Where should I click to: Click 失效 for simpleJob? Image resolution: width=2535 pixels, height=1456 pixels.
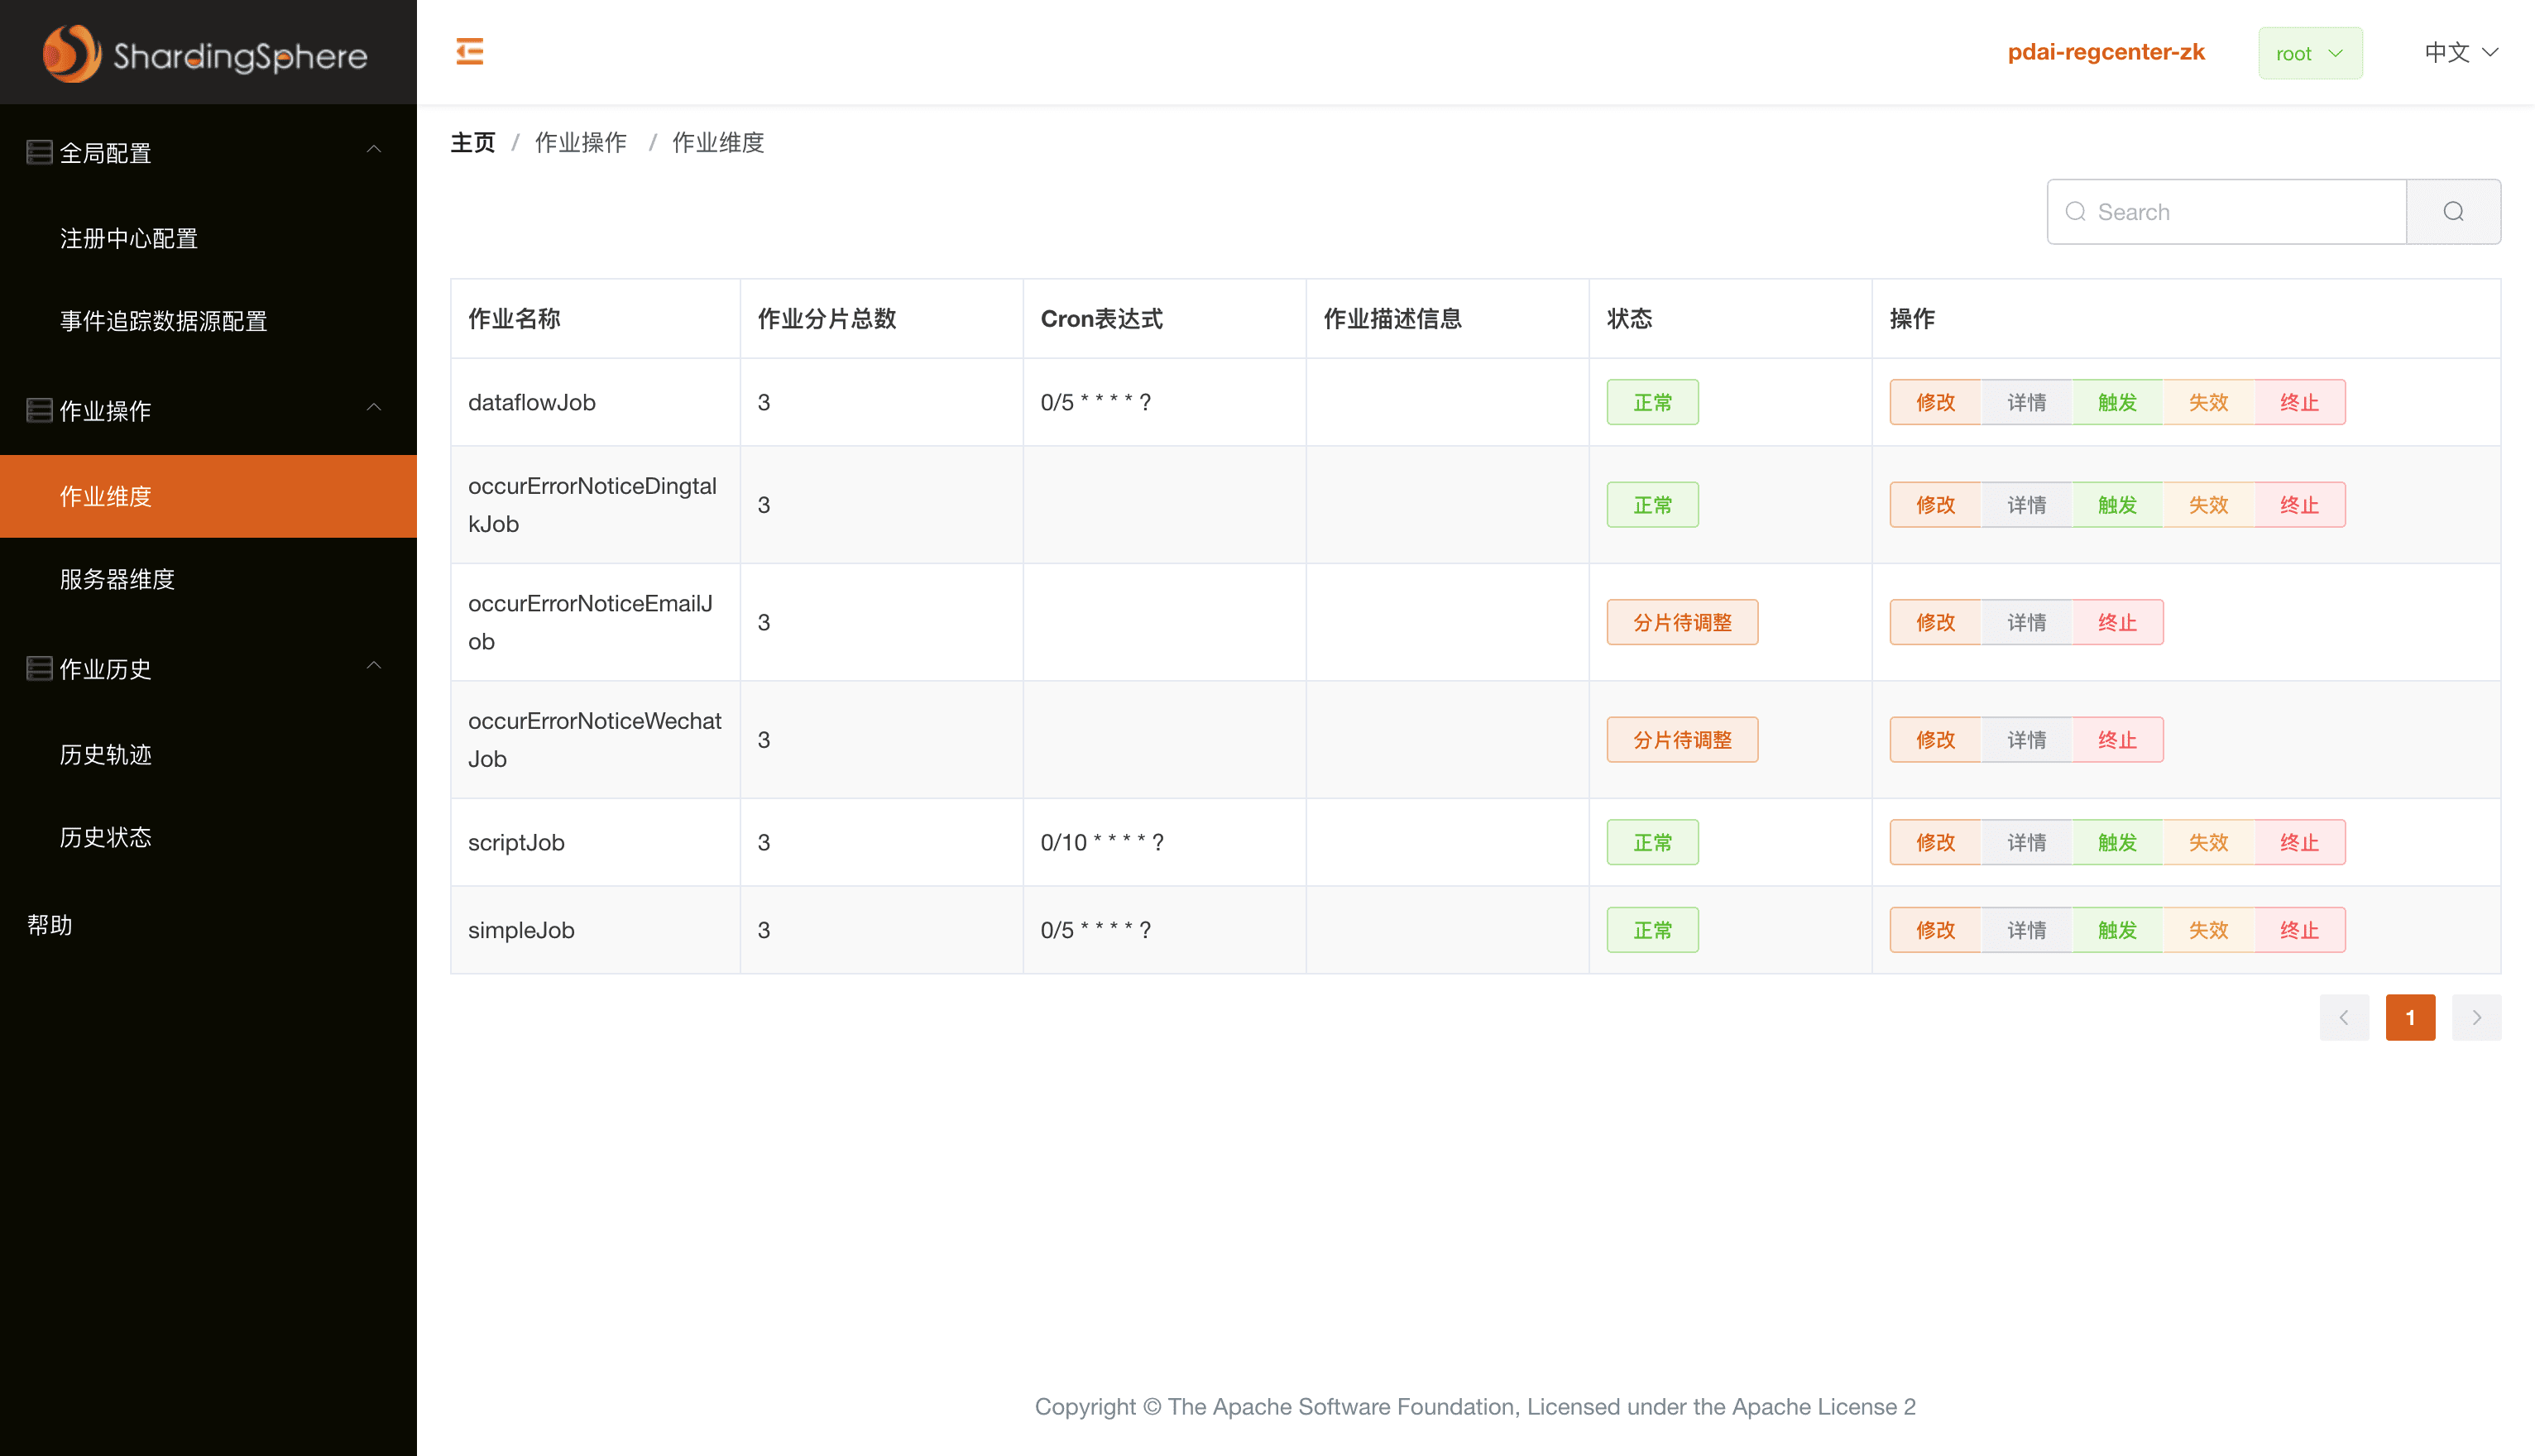coord(2207,930)
